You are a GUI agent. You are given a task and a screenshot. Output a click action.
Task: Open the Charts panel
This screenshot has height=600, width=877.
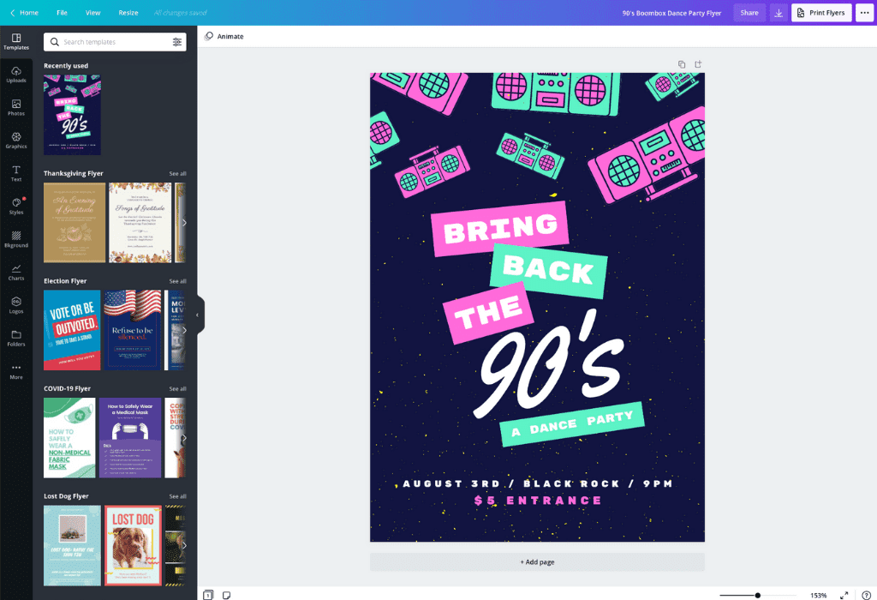click(16, 272)
